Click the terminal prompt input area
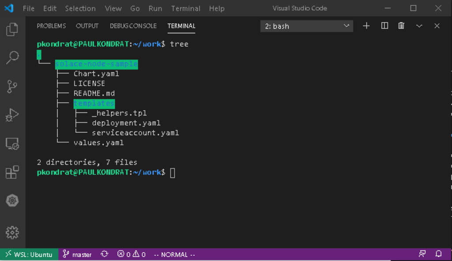 point(173,173)
